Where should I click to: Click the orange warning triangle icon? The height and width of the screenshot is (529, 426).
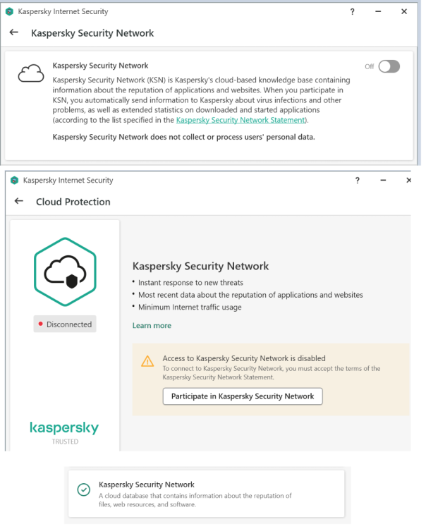pyautogui.click(x=147, y=361)
